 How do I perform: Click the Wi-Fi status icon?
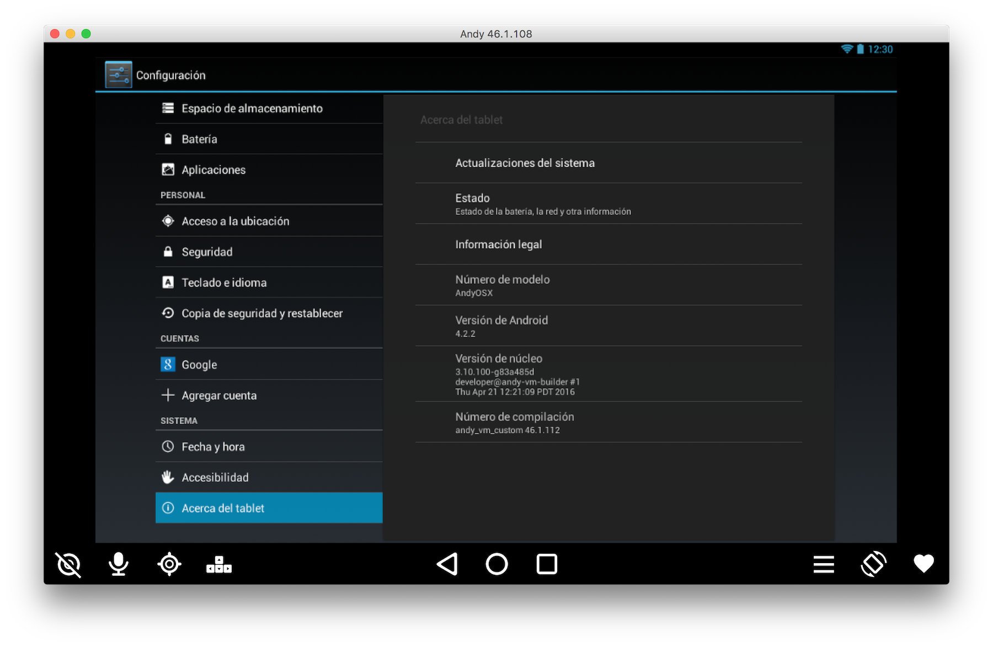(847, 49)
